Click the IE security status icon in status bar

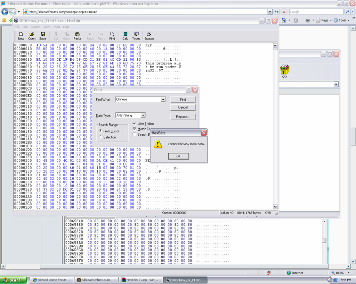click(269, 273)
